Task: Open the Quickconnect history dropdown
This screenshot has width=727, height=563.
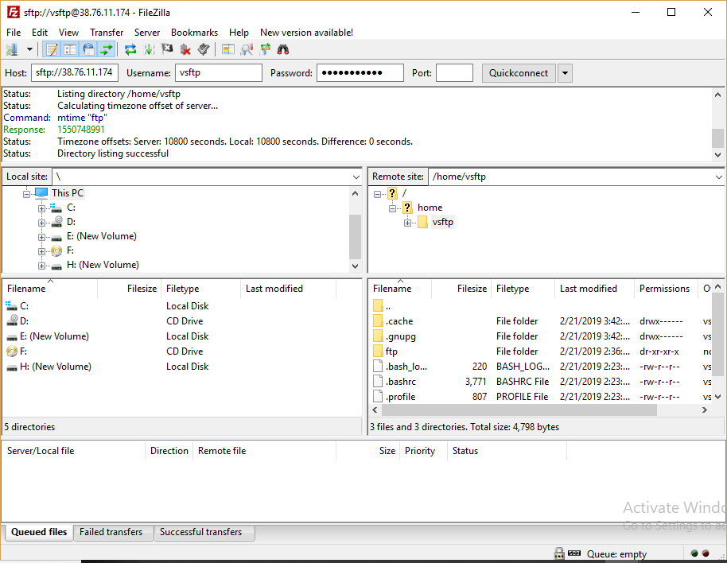Action: (565, 73)
